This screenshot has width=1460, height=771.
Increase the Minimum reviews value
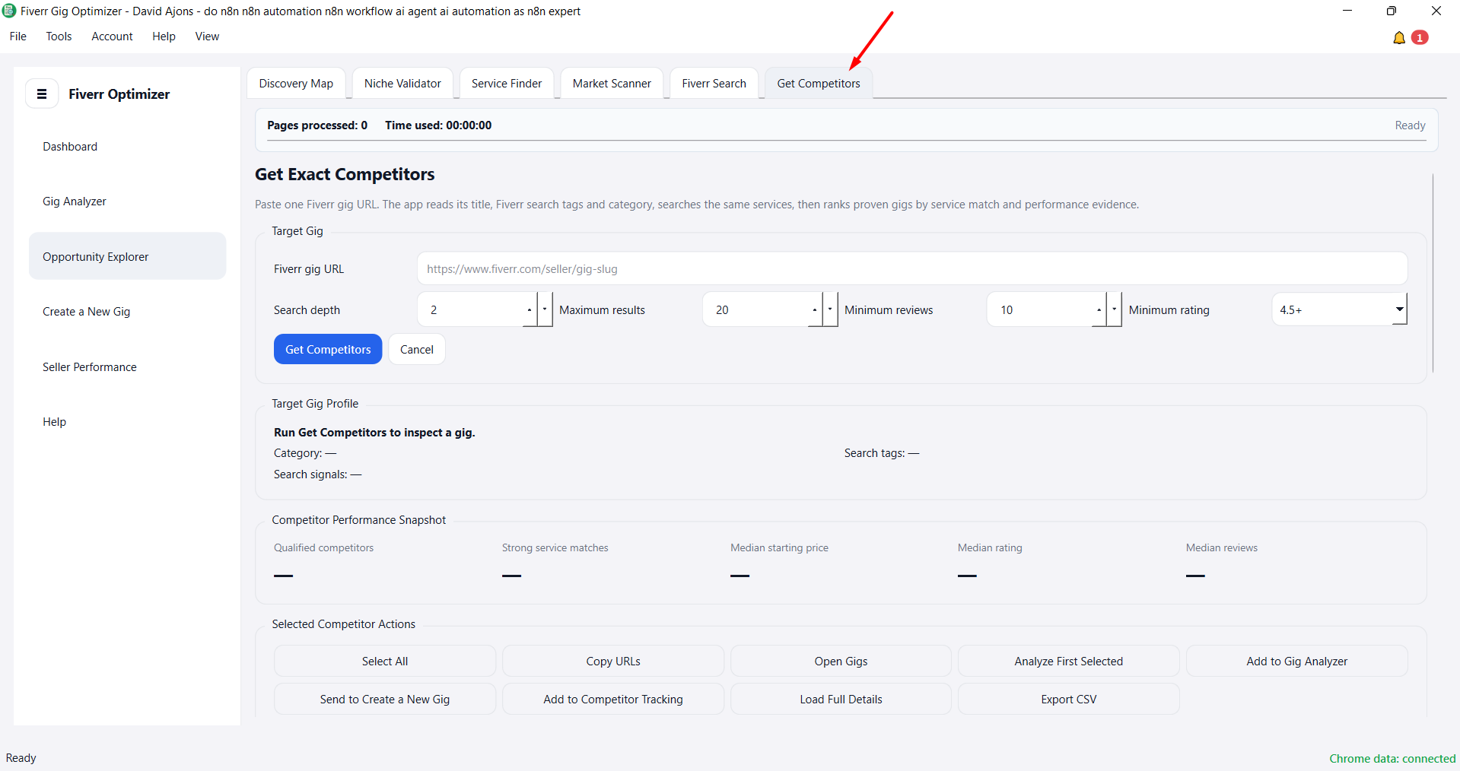pos(1099,309)
